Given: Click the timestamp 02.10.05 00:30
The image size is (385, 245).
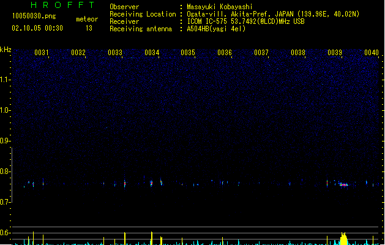Looking at the screenshot, I should click(x=37, y=28).
